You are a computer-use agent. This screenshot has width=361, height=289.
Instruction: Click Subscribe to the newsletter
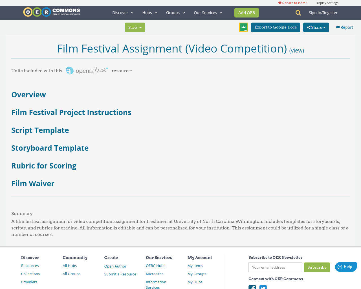coord(317,267)
